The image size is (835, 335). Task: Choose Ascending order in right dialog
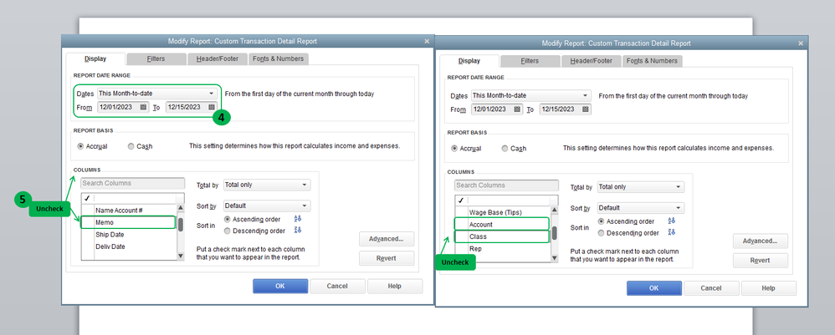click(602, 221)
